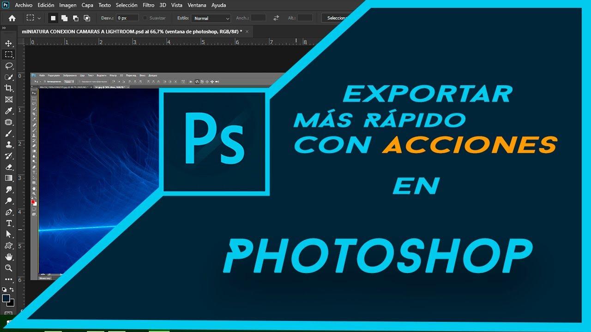Select the Crop tool

click(x=8, y=88)
